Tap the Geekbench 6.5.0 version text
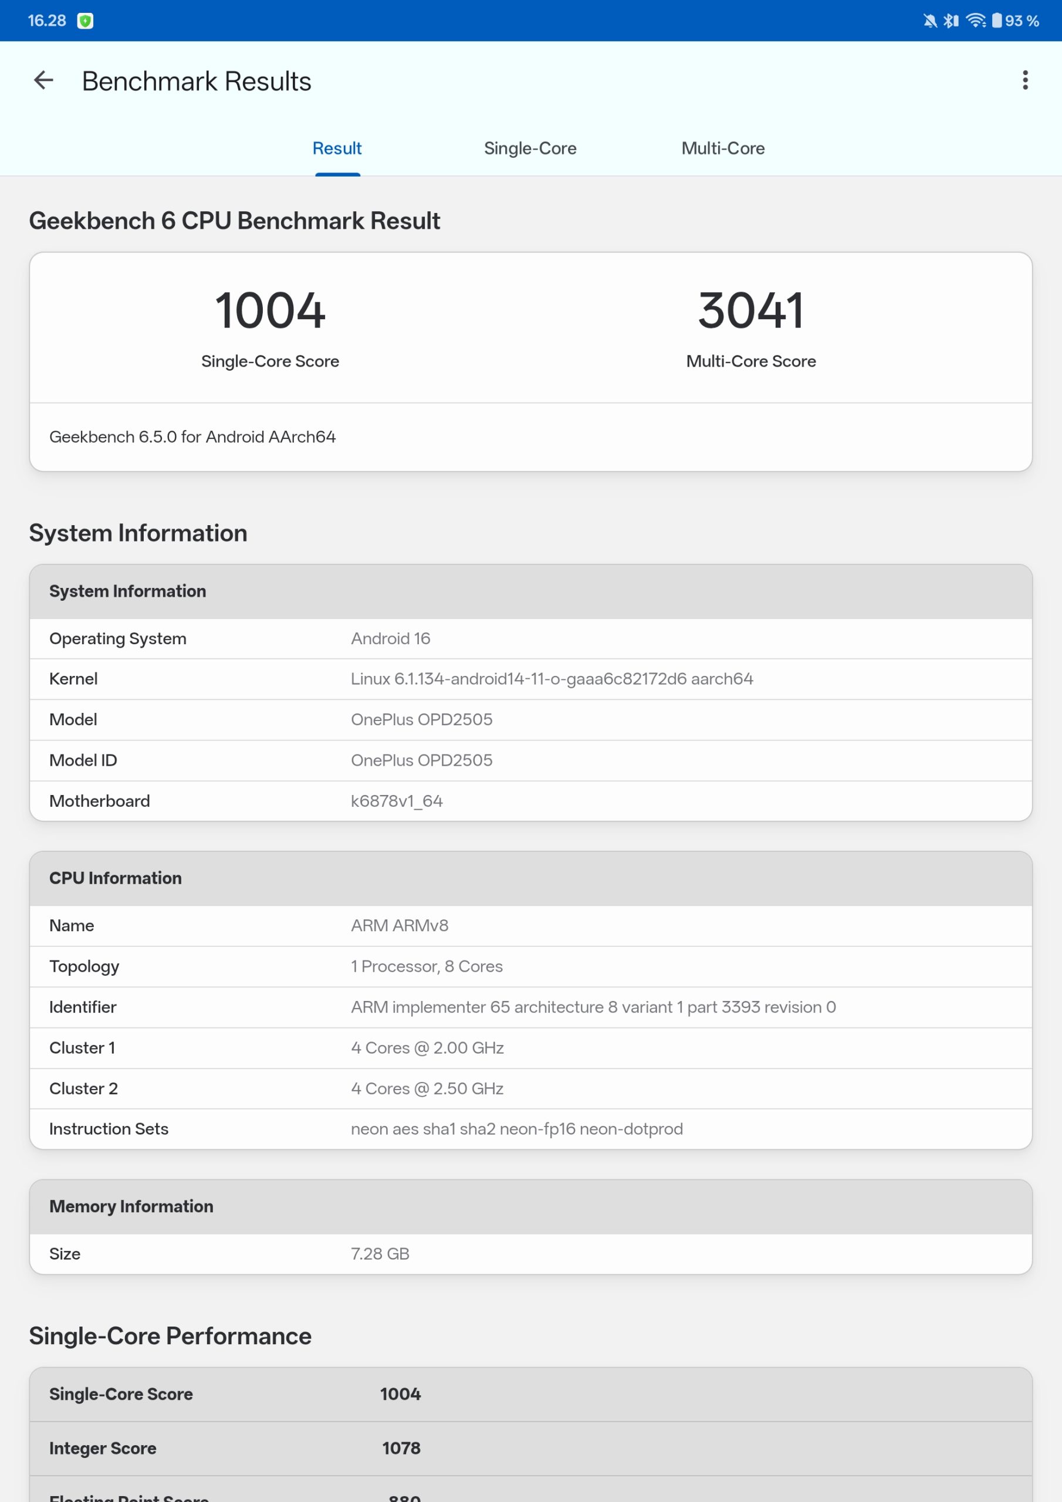1062x1502 pixels. point(192,437)
